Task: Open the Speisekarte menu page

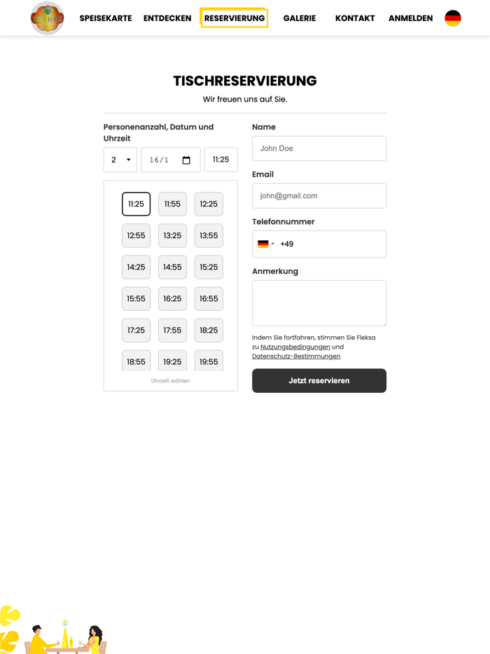Action: [106, 18]
